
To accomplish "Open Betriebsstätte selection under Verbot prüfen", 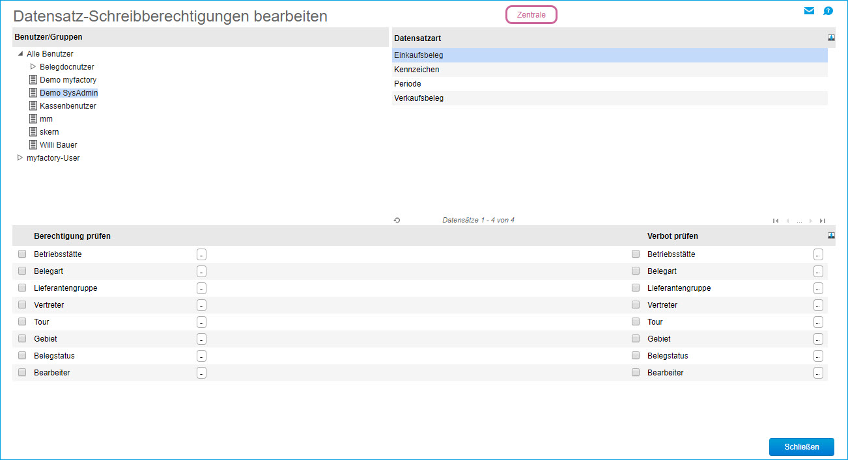I will point(818,254).
